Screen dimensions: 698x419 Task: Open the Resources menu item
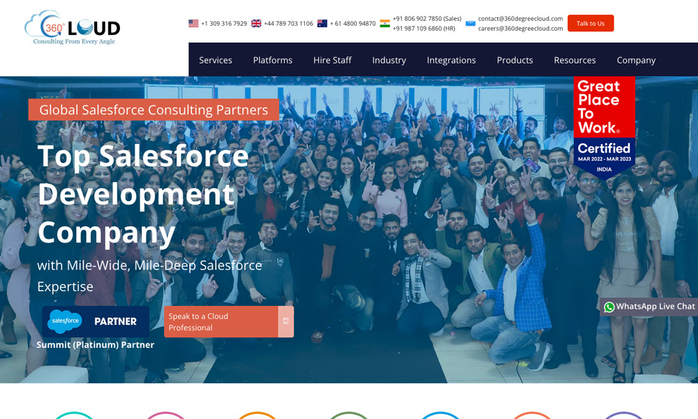(x=574, y=60)
